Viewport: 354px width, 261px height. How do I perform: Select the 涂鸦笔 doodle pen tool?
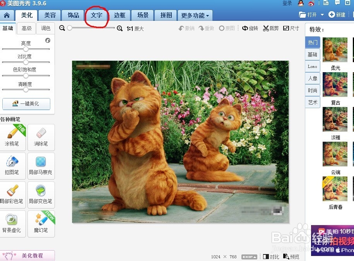13,137
